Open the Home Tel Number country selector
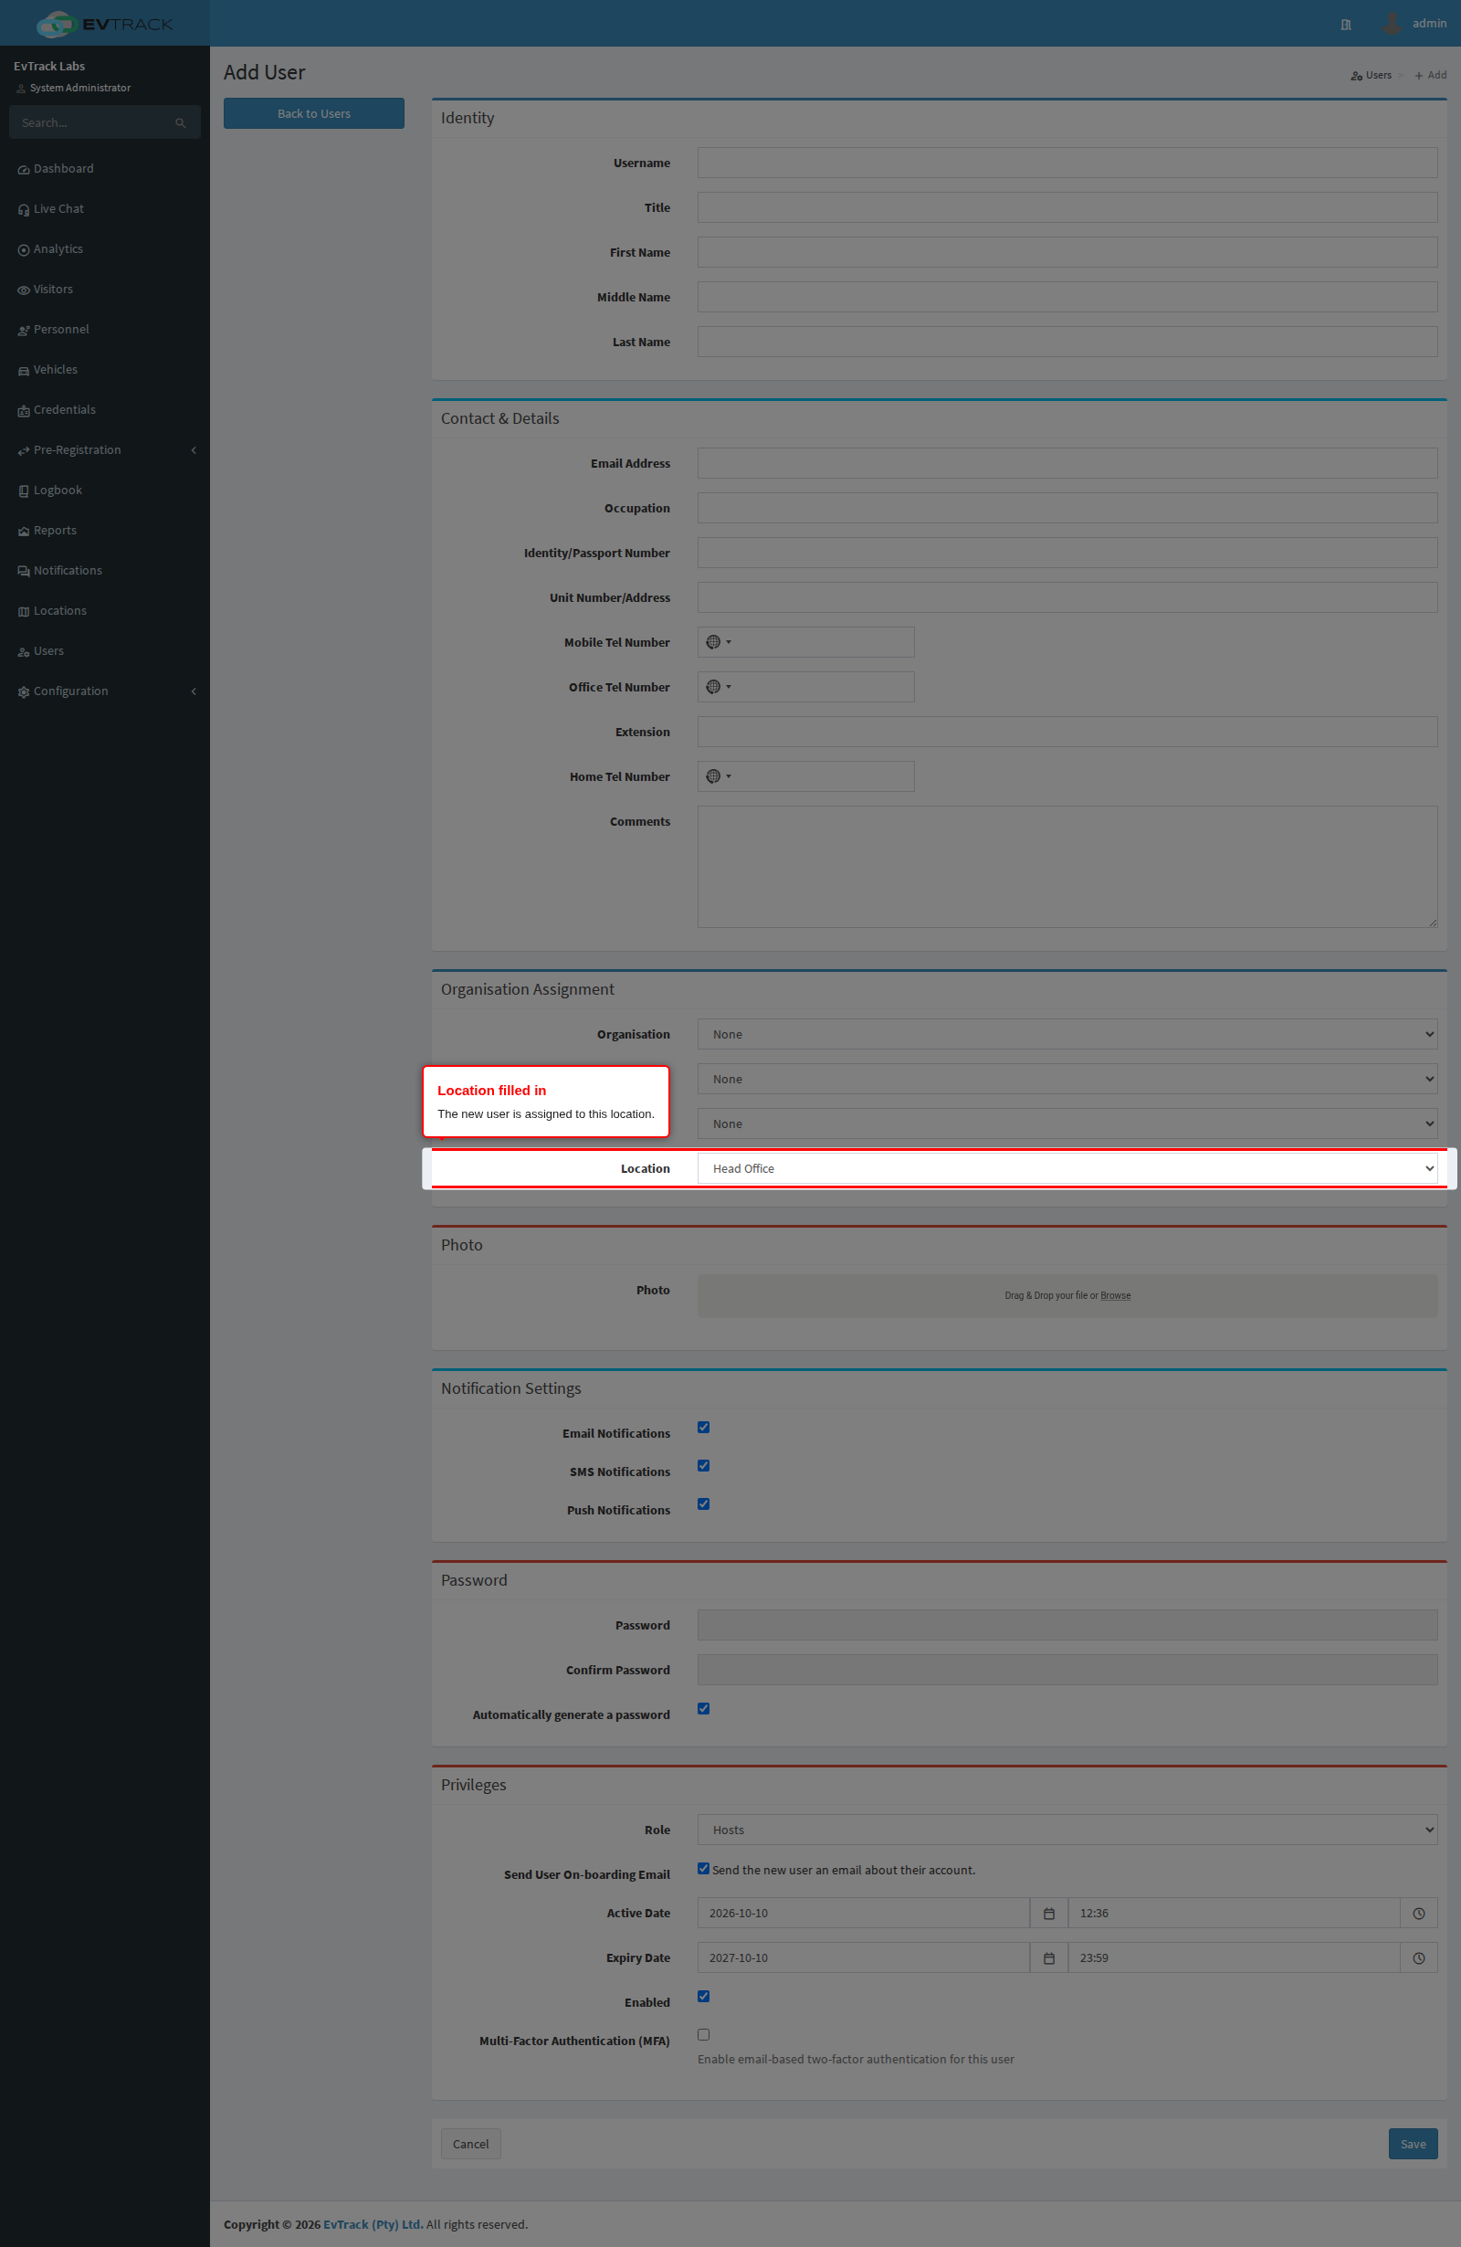 (x=720, y=776)
